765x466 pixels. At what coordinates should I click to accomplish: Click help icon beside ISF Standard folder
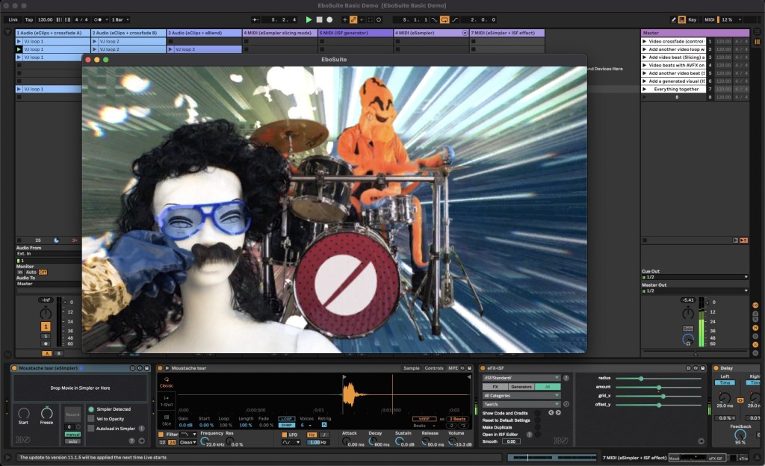[566, 378]
